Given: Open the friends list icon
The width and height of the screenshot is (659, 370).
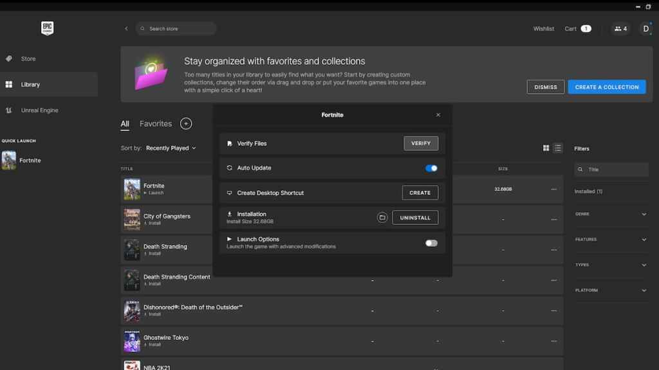Looking at the screenshot, I should click(x=620, y=28).
